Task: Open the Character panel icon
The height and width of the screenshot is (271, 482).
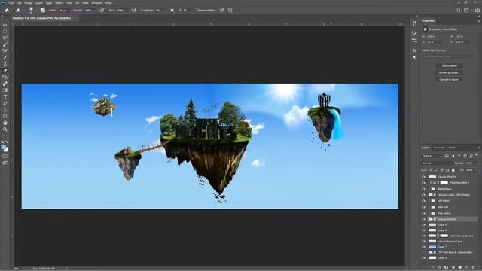Action: (414, 50)
